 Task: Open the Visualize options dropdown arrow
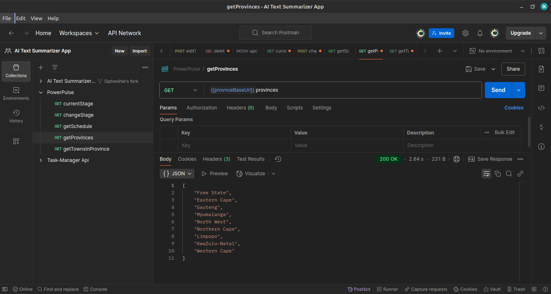coord(273,174)
